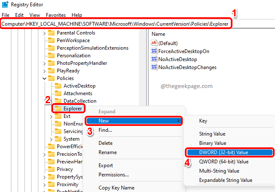Select Delete in the context menu
275x192 pixels.
[x=105, y=143]
